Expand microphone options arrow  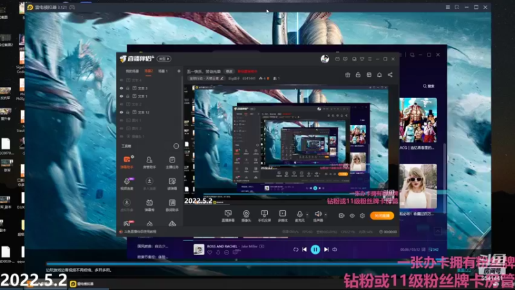[x=307, y=215]
